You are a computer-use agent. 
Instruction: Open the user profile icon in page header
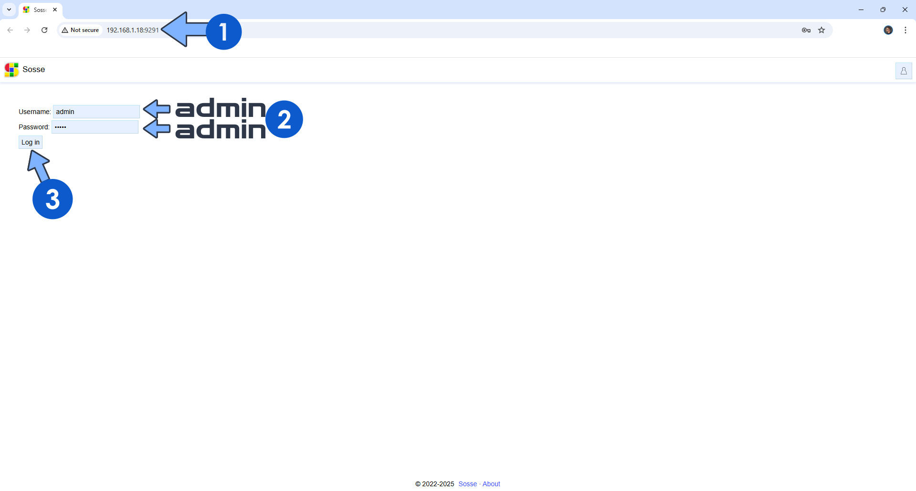[x=903, y=71]
